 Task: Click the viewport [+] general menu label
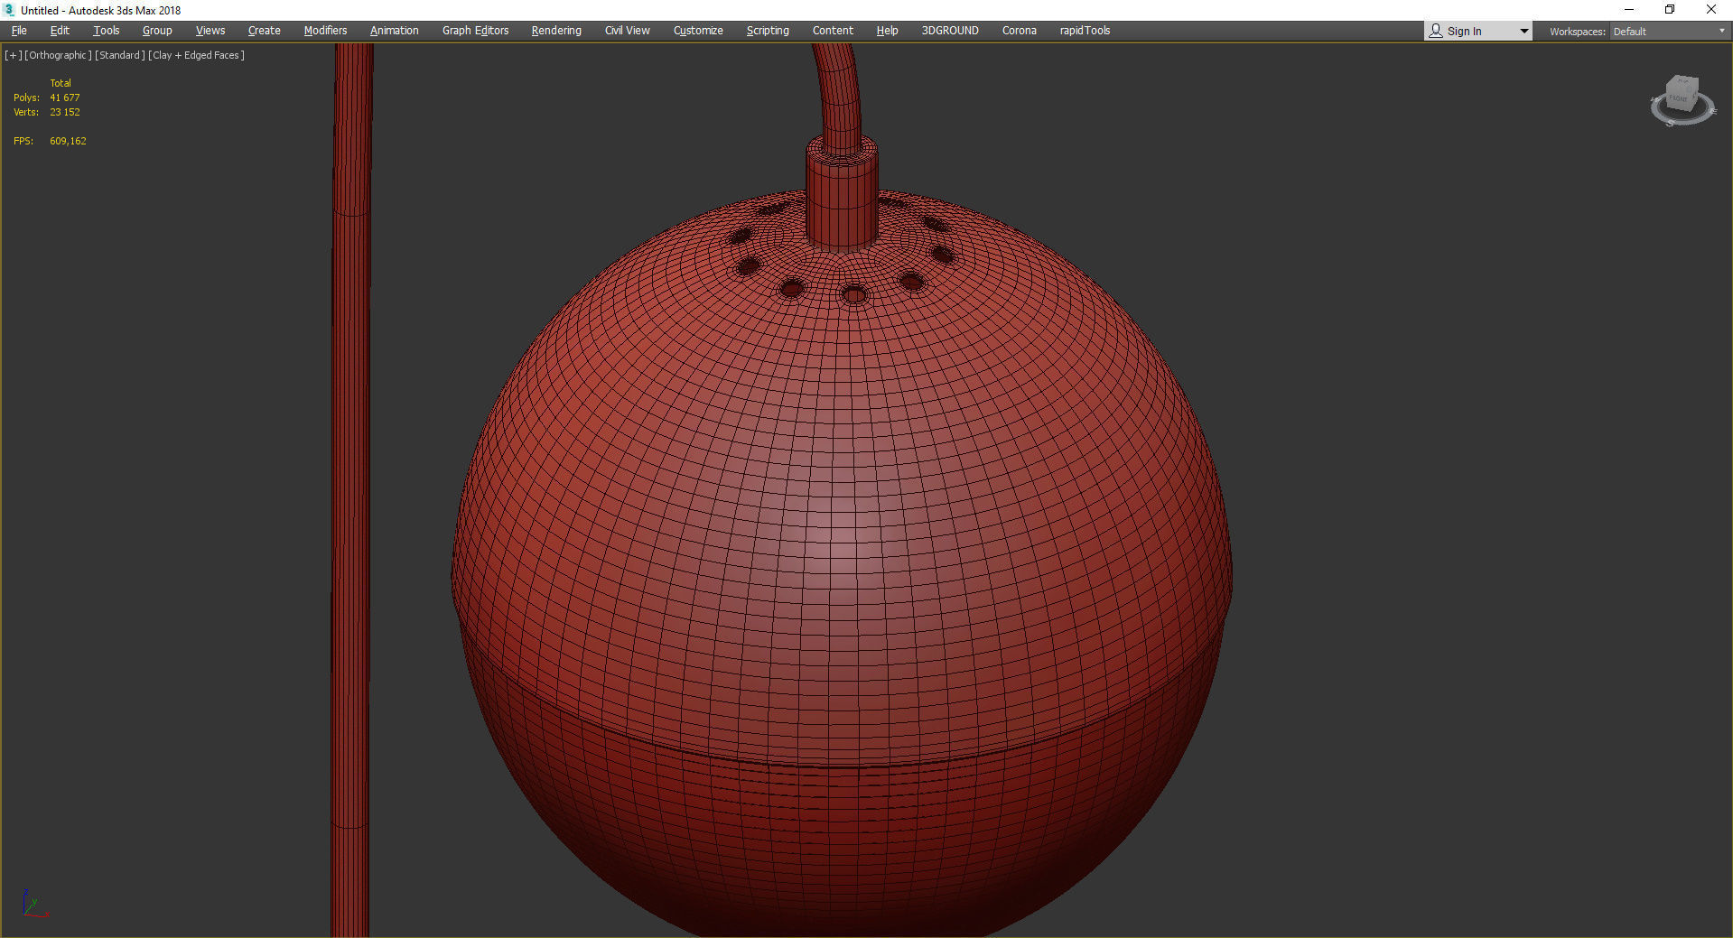pos(14,55)
